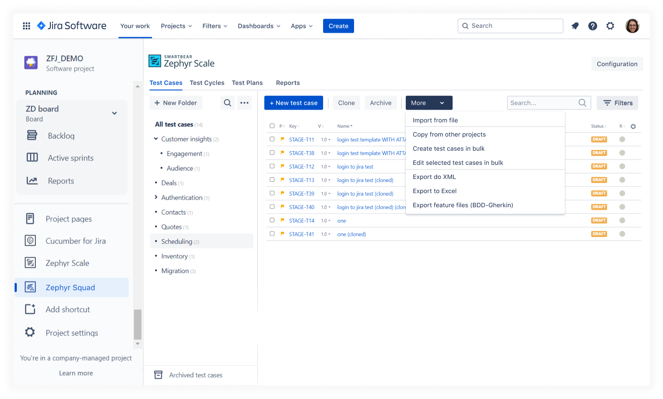Click the Archive button
The height and width of the screenshot is (399, 663).
(x=381, y=103)
